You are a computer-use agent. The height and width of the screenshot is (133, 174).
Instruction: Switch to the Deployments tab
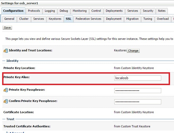114,11
